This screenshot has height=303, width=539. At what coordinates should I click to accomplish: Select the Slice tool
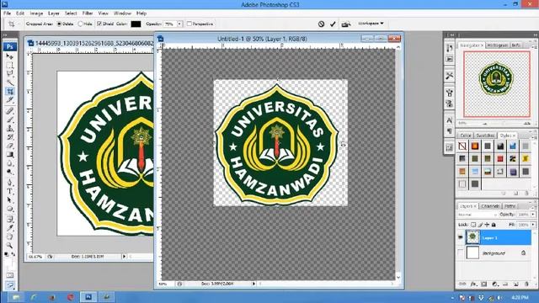[10, 100]
